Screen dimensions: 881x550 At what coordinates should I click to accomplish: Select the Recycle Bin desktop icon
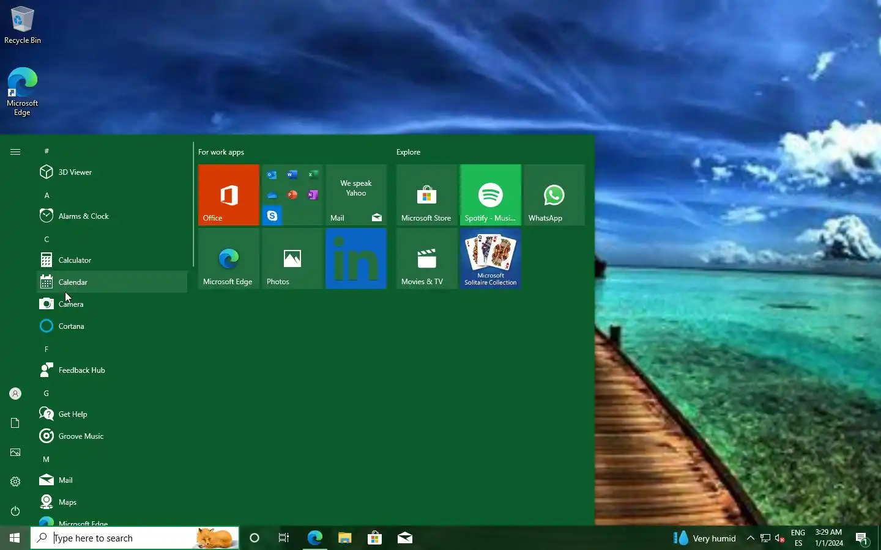click(x=23, y=26)
